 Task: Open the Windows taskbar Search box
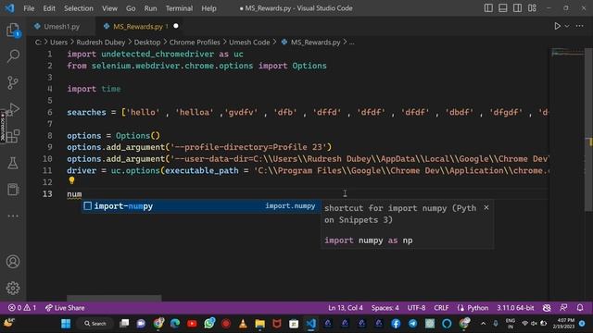pos(95,324)
